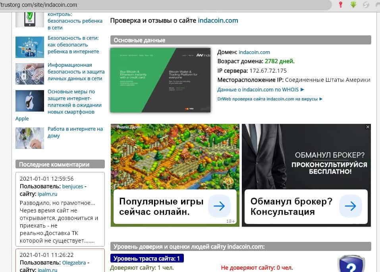380x272 pixels.
Task: Close the popular games ad
Action: click(237, 127)
